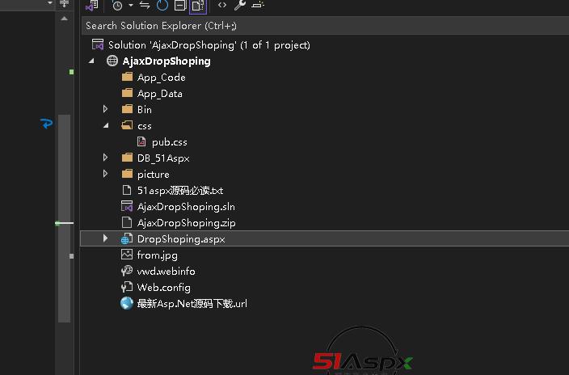This screenshot has width=569, height=375.
Task: Expand the DB_51Aspx folder
Action: pos(105,157)
